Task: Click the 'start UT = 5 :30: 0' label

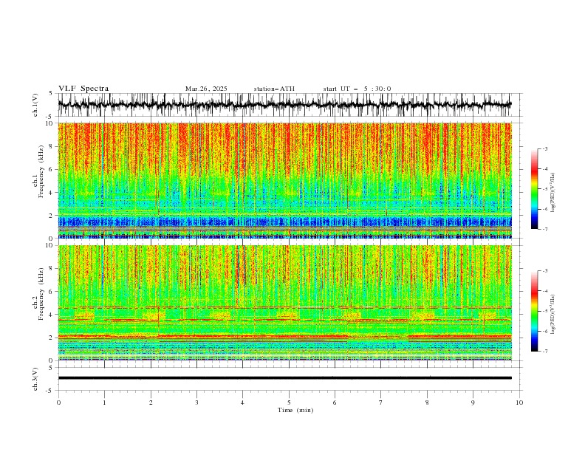Action: click(x=357, y=89)
